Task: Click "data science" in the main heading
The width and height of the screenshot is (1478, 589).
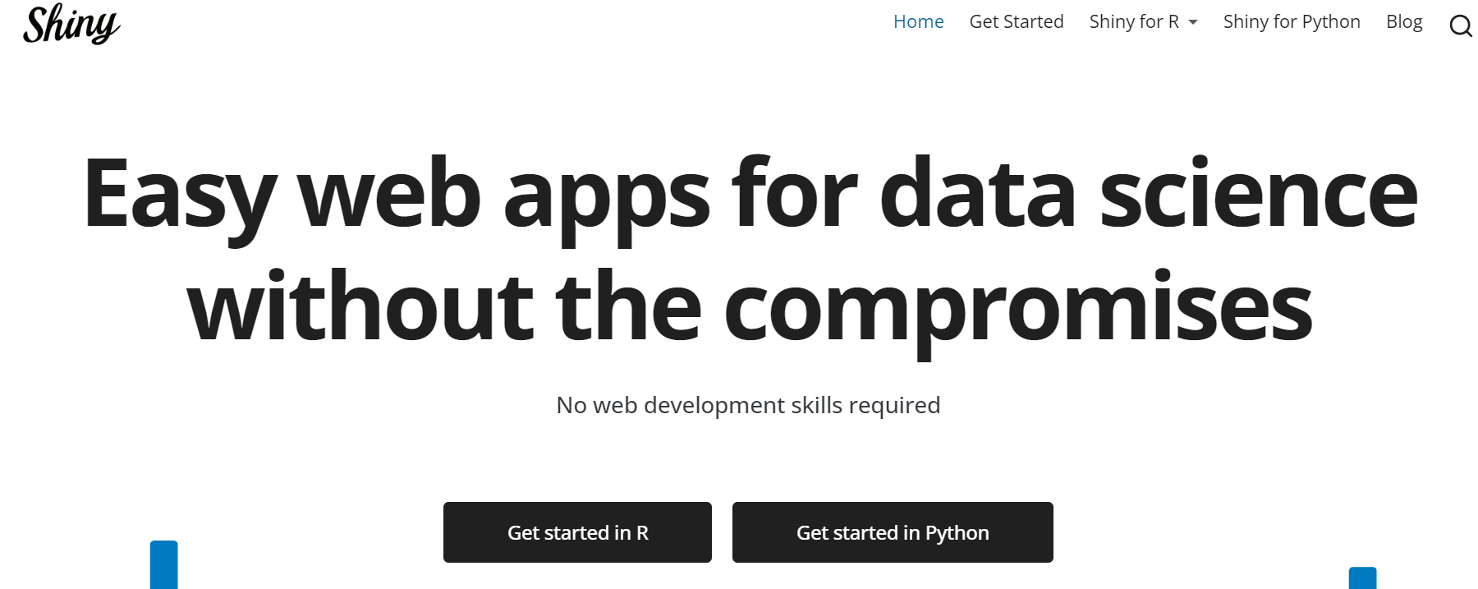Action: tap(1148, 194)
